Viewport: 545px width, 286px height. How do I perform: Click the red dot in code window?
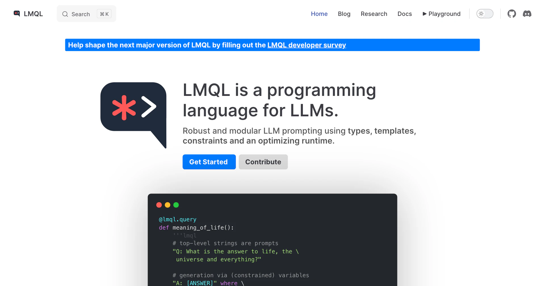pos(159,205)
